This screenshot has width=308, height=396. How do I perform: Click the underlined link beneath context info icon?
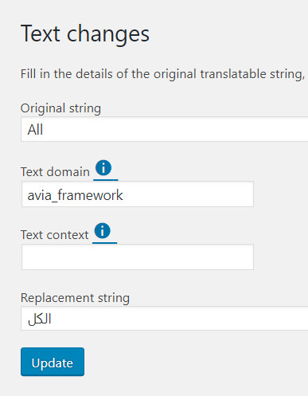click(104, 242)
